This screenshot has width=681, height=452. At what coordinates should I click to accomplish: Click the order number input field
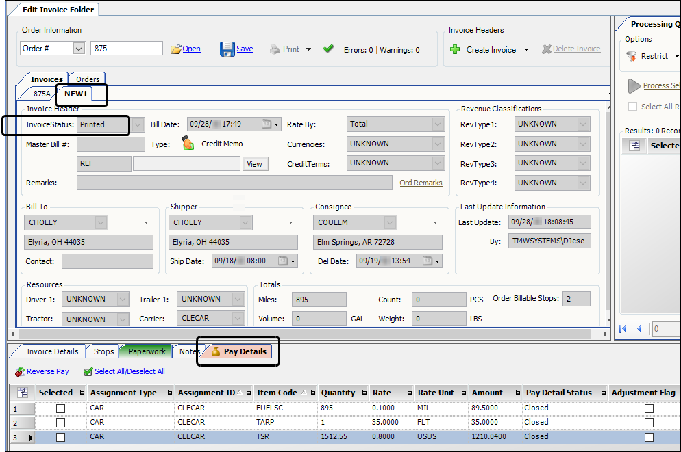(x=126, y=49)
